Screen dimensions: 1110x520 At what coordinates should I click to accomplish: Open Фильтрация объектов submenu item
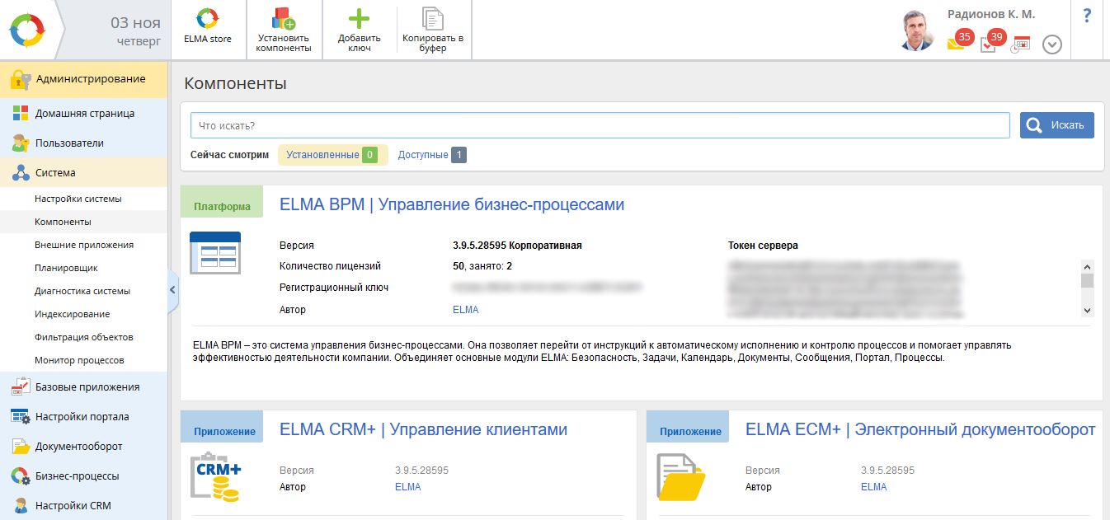pyautogui.click(x=84, y=337)
